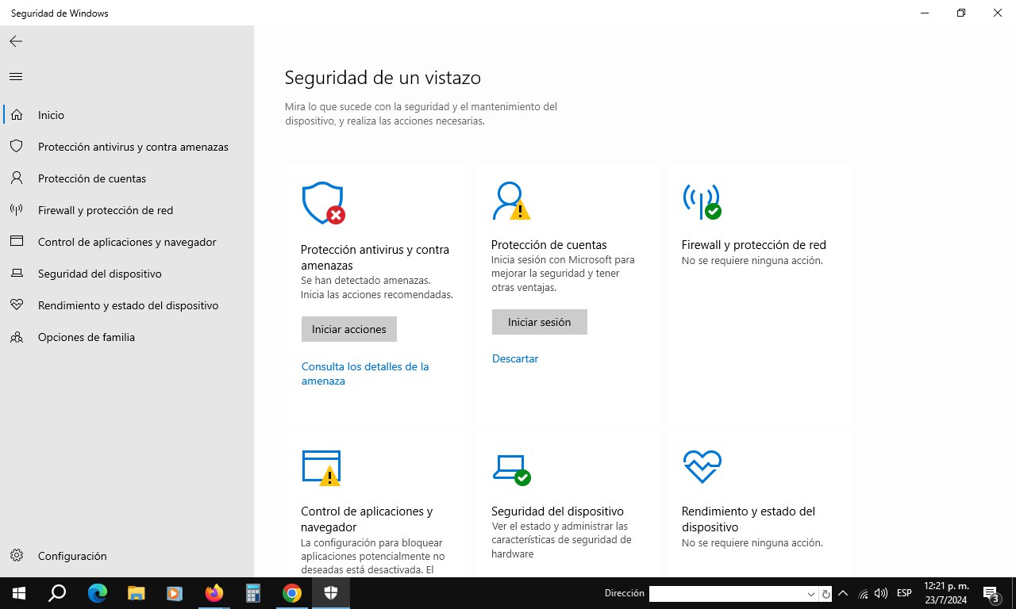Screen dimensions: 1016x609
Task: Open the firewall card icon with green check
Action: 702,201
